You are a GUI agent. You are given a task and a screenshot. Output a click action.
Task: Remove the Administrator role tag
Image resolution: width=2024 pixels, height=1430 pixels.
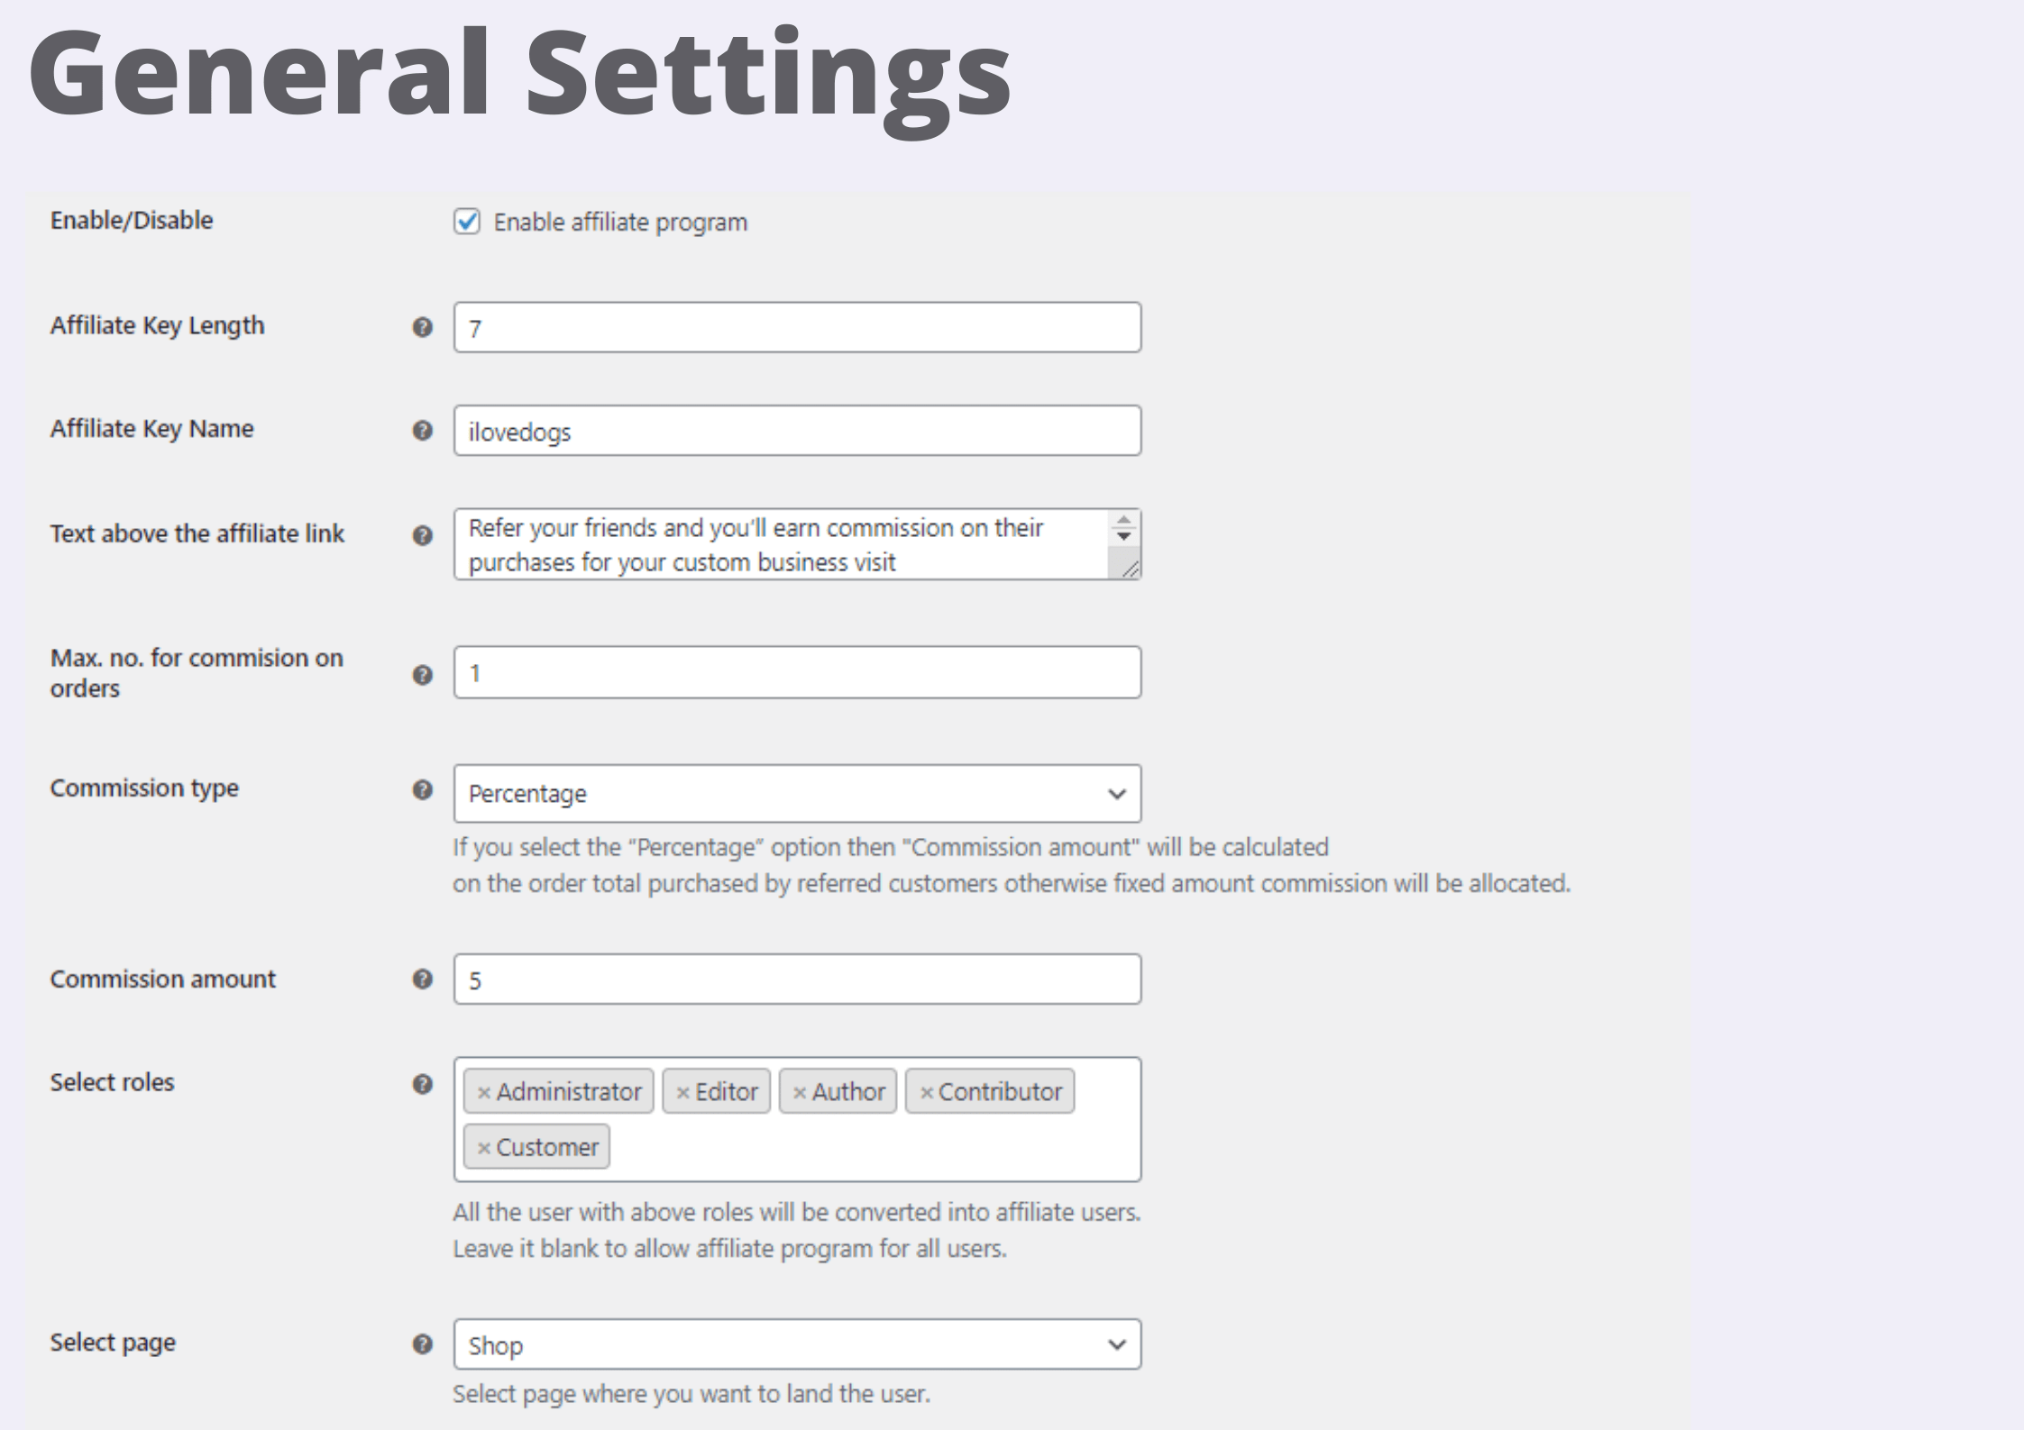(x=484, y=1091)
